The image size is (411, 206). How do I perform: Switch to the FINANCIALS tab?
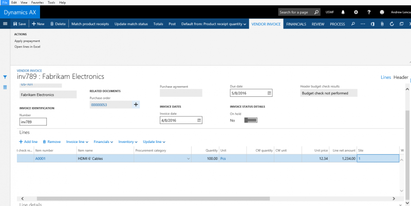pyautogui.click(x=296, y=24)
